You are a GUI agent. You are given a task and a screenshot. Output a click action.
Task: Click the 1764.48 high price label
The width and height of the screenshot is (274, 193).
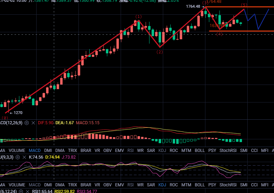192,6
